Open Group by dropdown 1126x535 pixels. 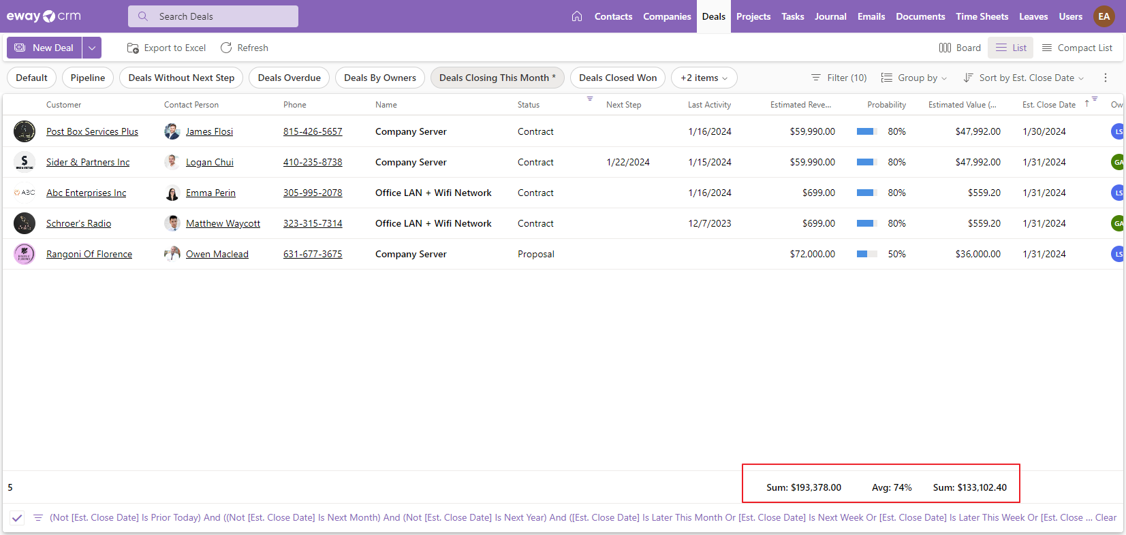point(914,78)
